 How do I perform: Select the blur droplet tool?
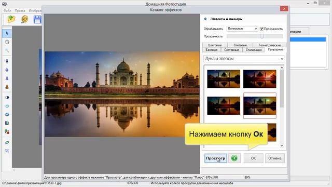7,70
